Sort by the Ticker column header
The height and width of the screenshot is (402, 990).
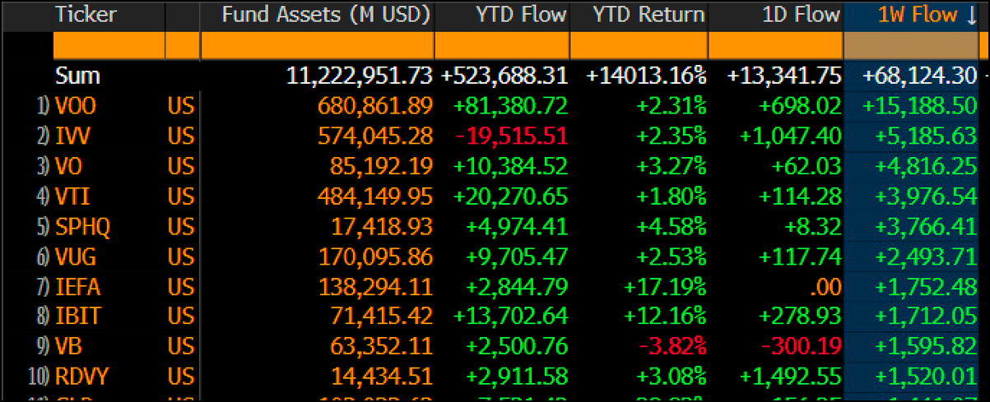coord(86,15)
